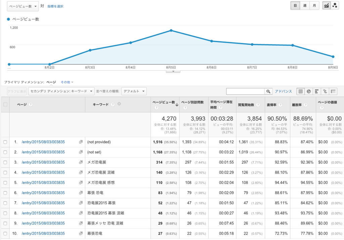Open row 10 幕張恐竜 external link icon
This screenshot has height=240, width=344.
click(81, 233)
